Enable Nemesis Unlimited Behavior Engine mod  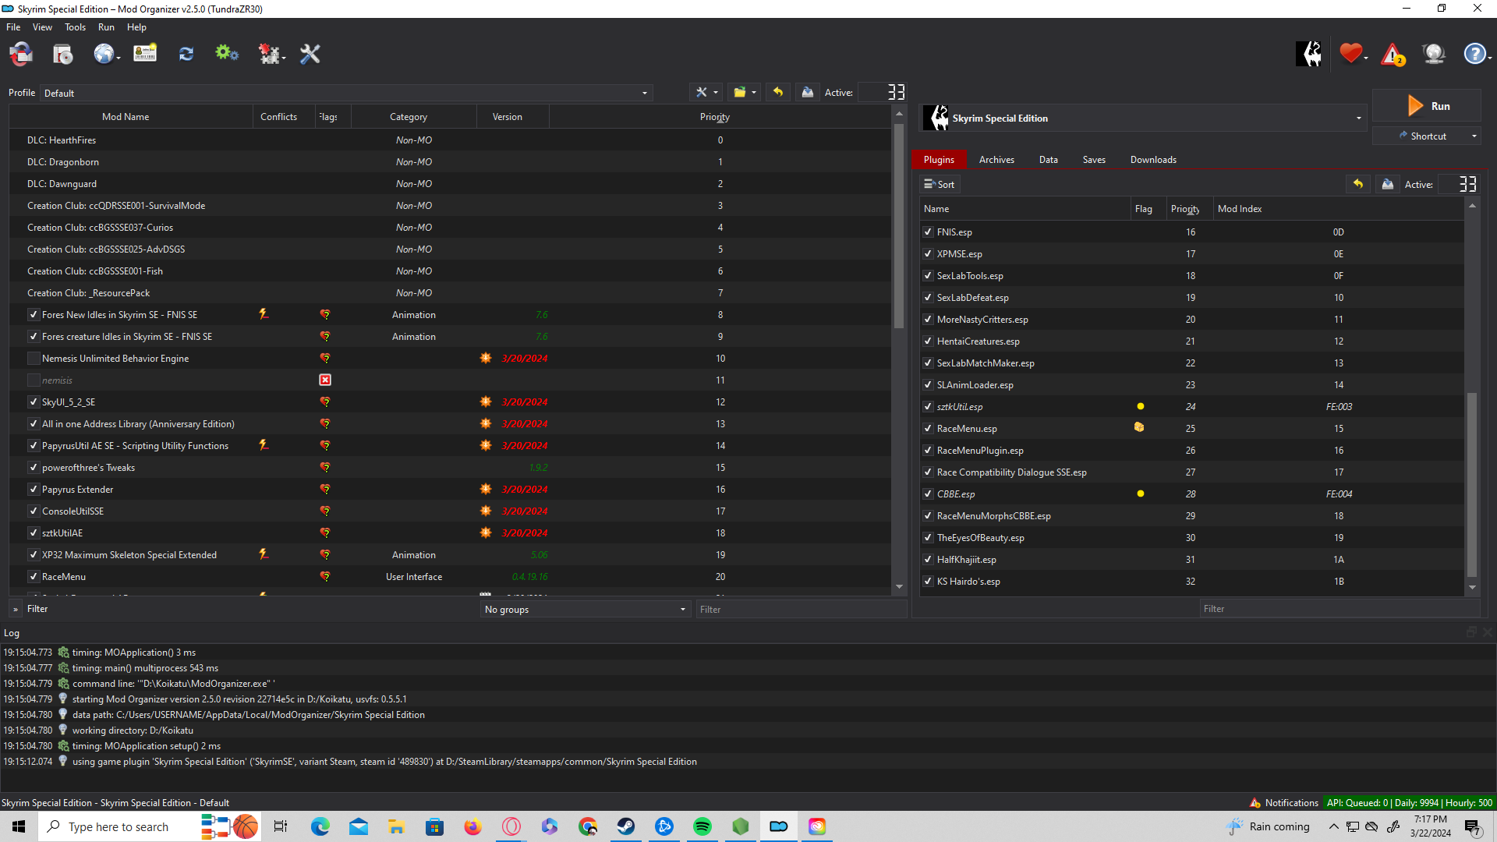click(33, 358)
